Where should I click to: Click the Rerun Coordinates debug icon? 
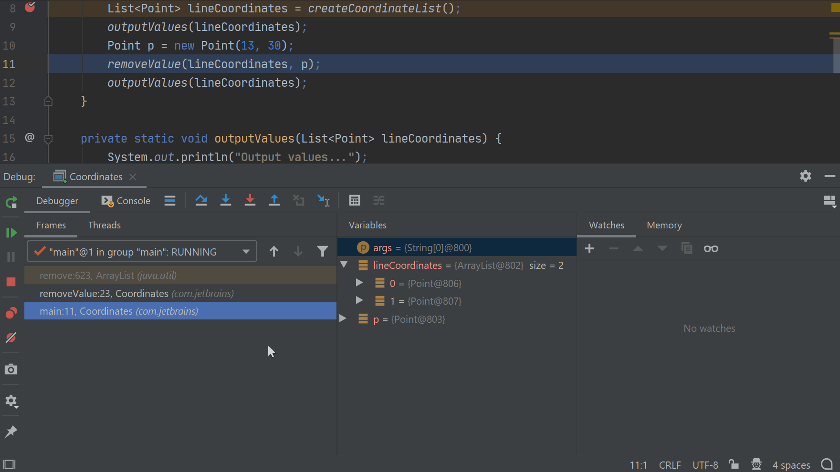pos(11,203)
